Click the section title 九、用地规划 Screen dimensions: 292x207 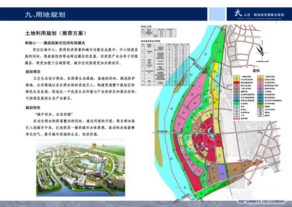tap(45, 15)
